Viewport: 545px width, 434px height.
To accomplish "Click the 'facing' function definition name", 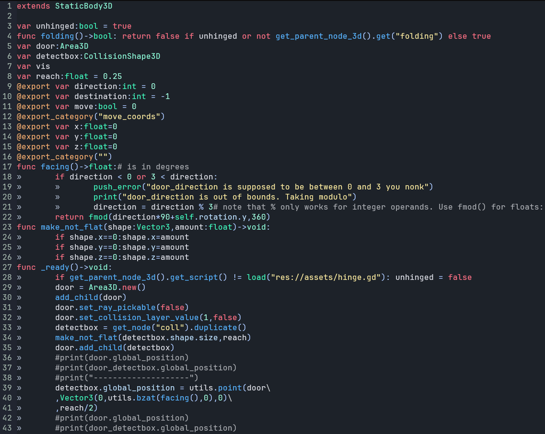I will click(55, 167).
